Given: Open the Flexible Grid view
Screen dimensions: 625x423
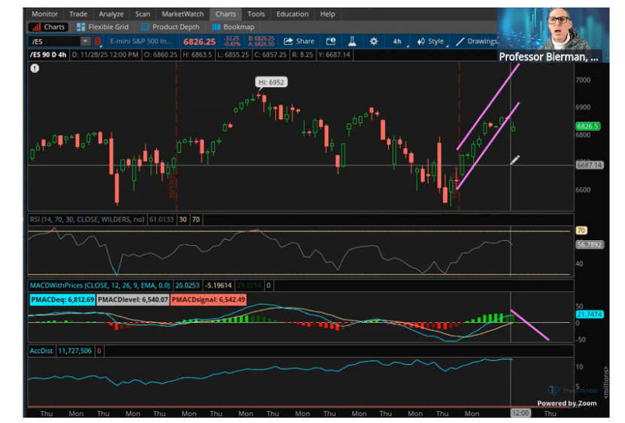Looking at the screenshot, I should pyautogui.click(x=102, y=27).
